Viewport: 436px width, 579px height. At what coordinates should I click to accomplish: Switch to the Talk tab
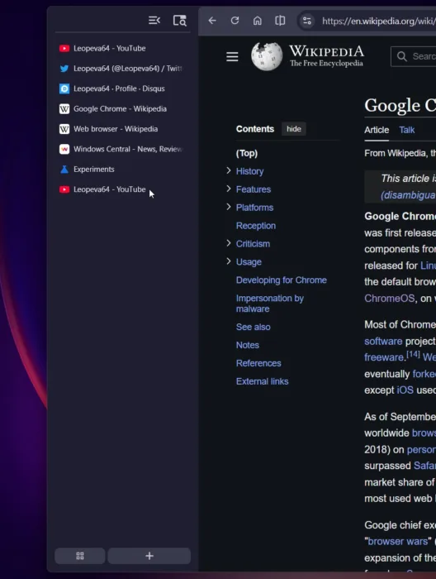pyautogui.click(x=407, y=130)
